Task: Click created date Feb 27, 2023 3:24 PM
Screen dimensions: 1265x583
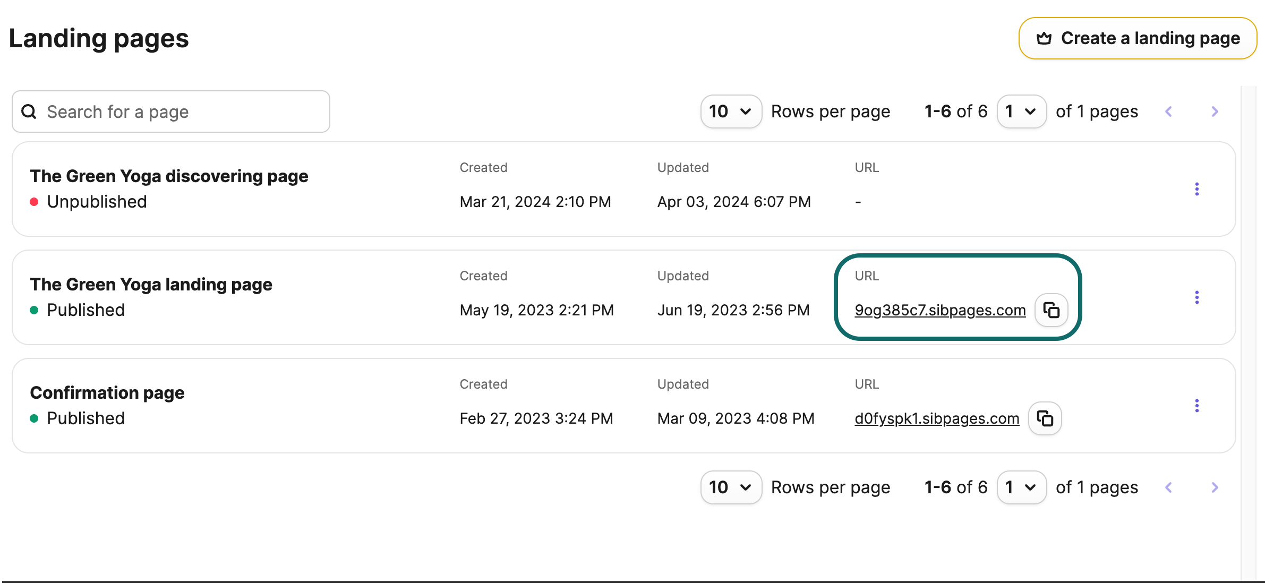Action: coord(536,418)
